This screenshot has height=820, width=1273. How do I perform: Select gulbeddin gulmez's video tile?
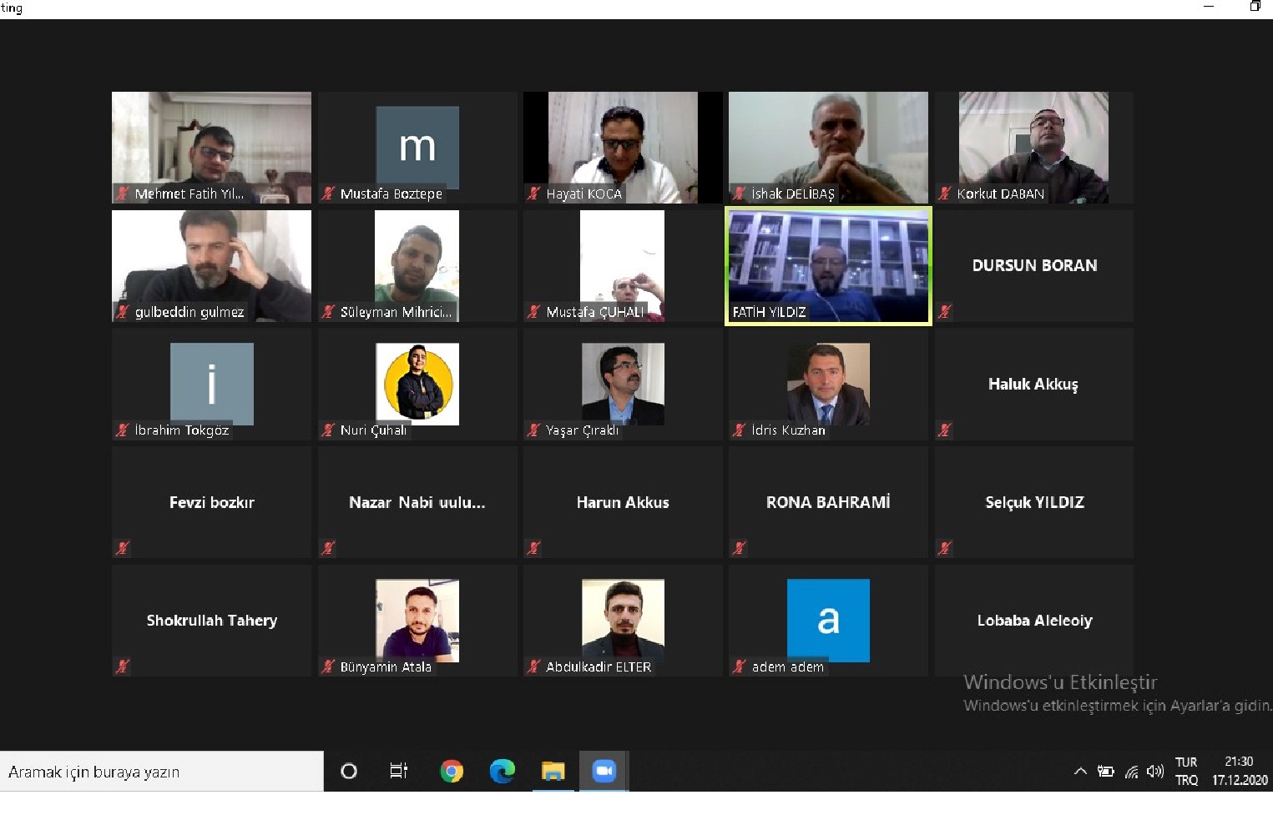[211, 266]
